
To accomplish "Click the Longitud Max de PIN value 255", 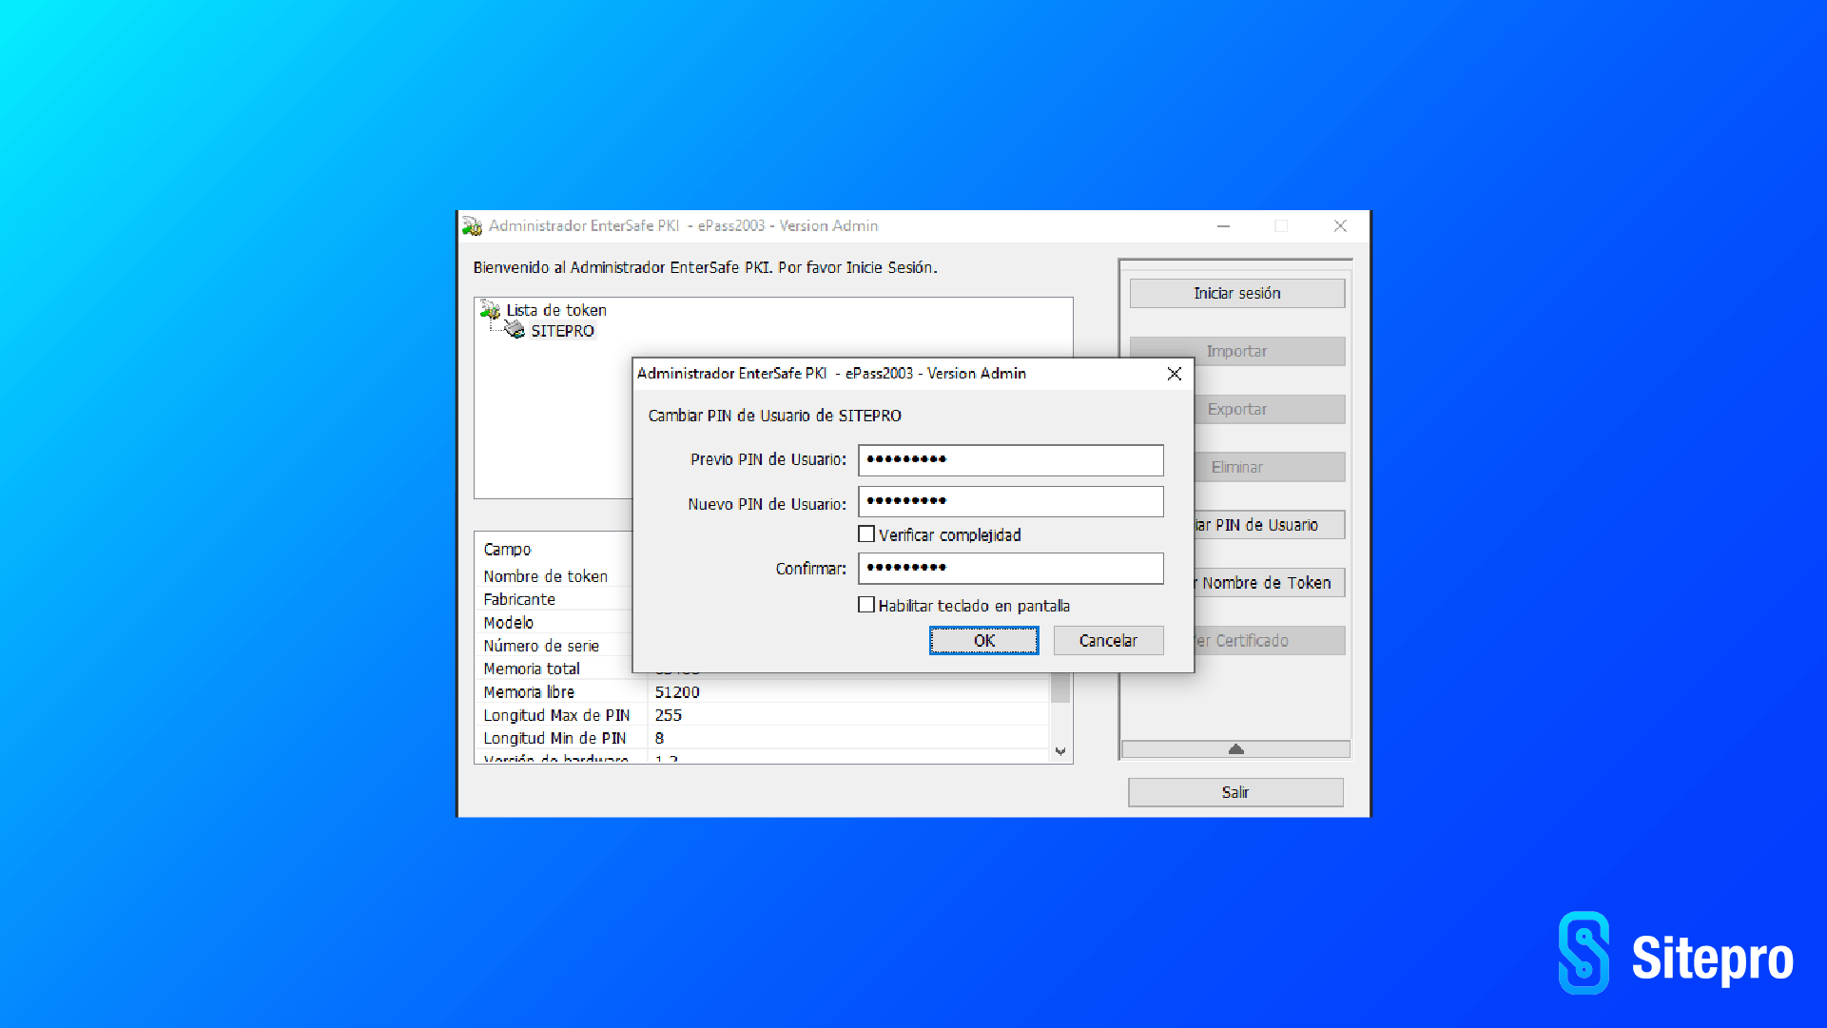I will (669, 715).
